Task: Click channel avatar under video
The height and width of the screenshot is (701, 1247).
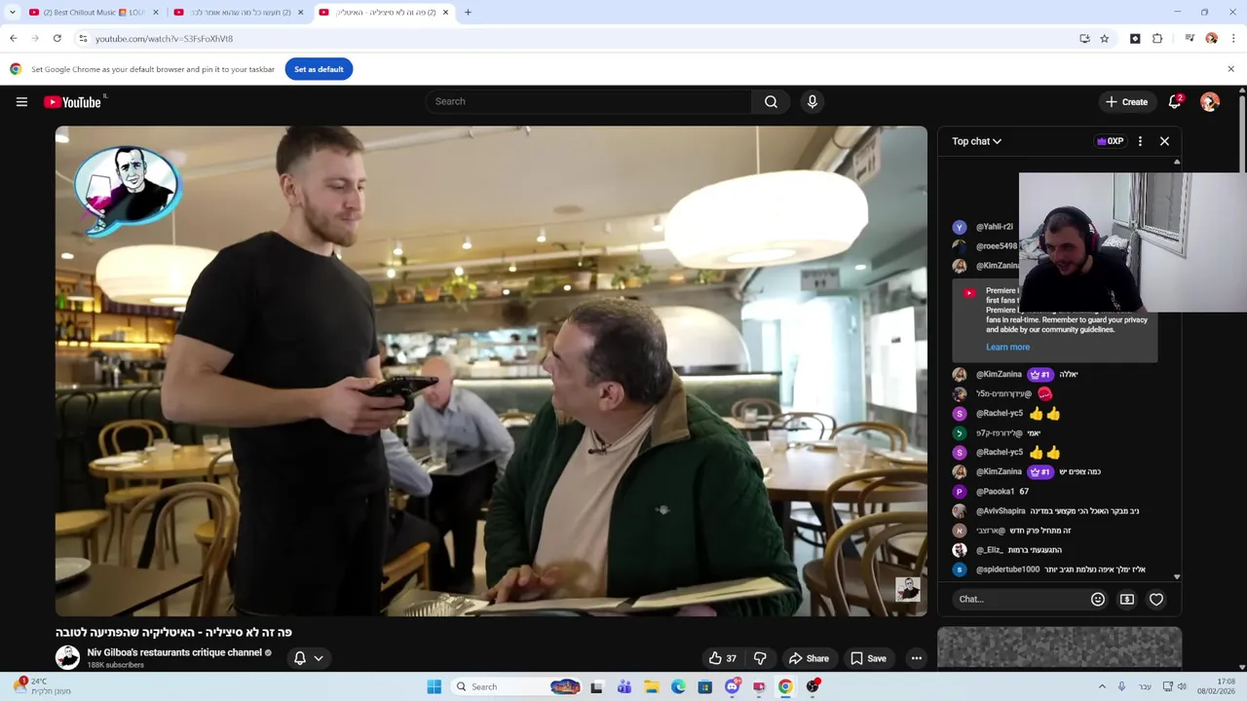Action: pos(67,658)
